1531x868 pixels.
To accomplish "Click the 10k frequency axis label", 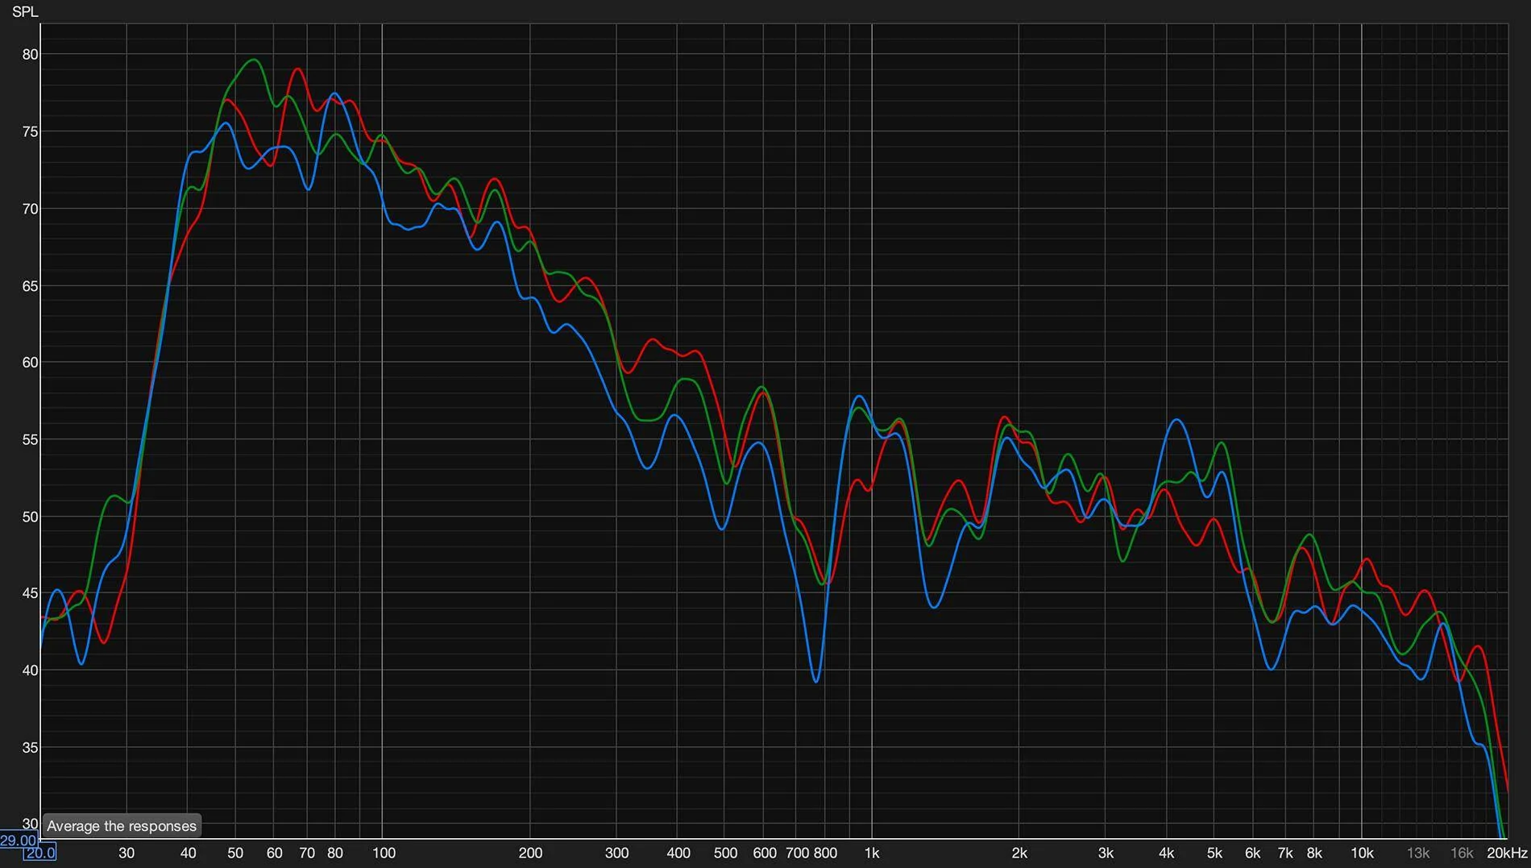I will (1362, 853).
